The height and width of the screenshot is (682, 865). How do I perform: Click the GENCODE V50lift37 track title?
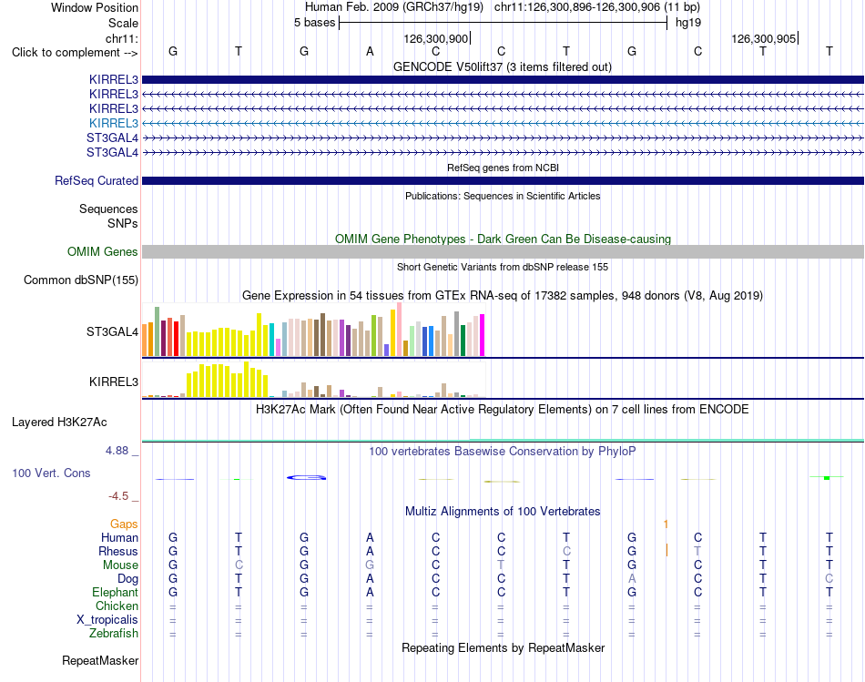pos(503,66)
